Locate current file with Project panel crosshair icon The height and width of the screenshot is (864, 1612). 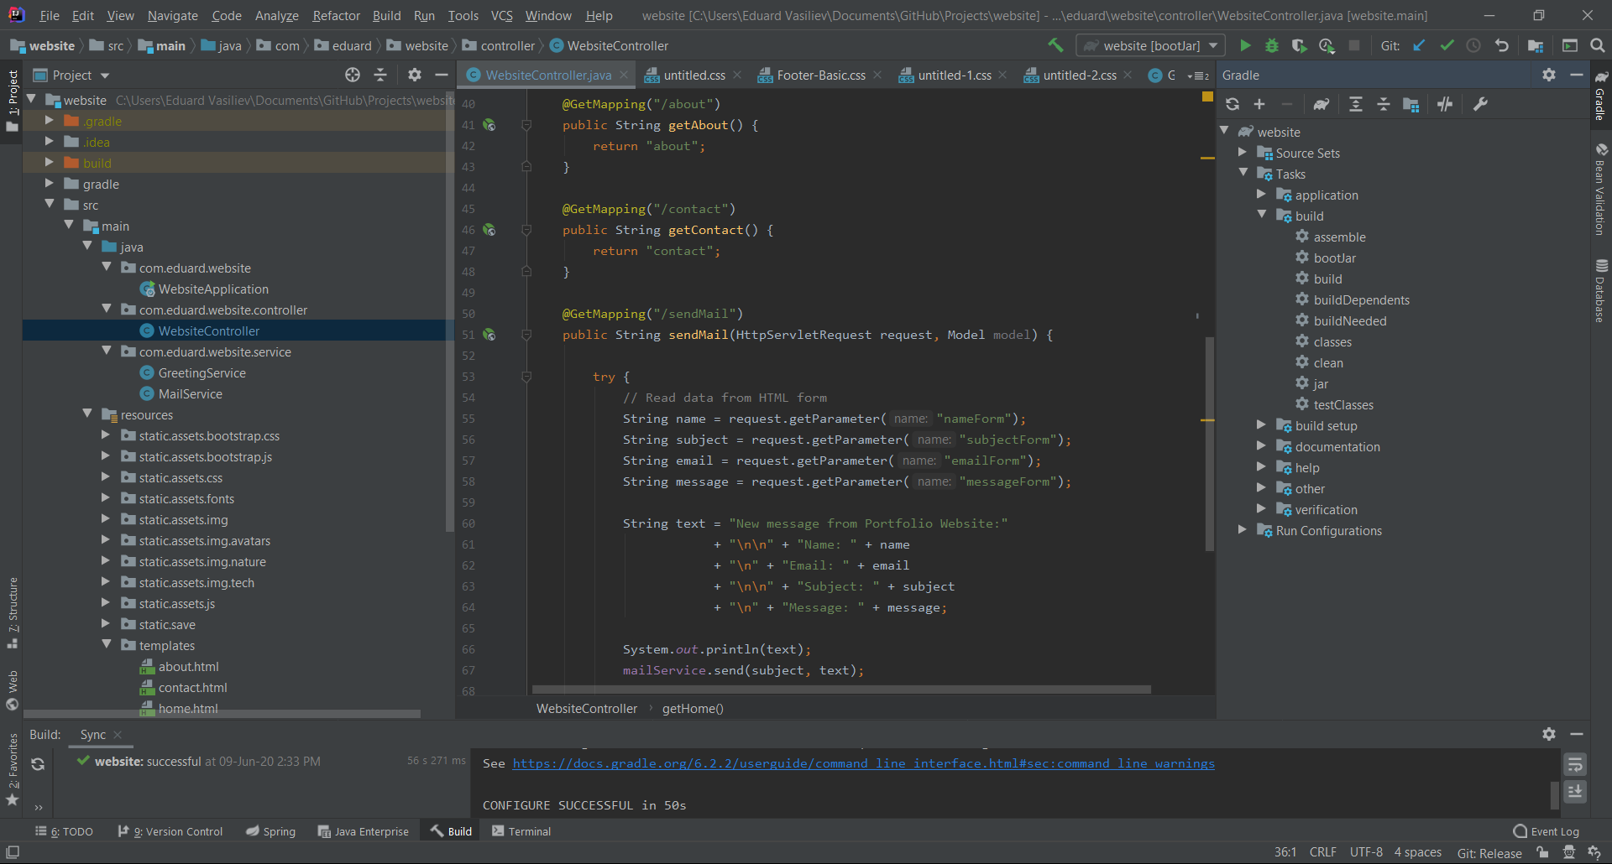click(x=353, y=75)
